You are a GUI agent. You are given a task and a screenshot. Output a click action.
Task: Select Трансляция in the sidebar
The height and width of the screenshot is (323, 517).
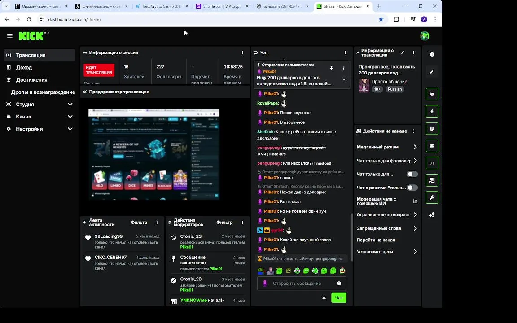[x=39, y=55]
